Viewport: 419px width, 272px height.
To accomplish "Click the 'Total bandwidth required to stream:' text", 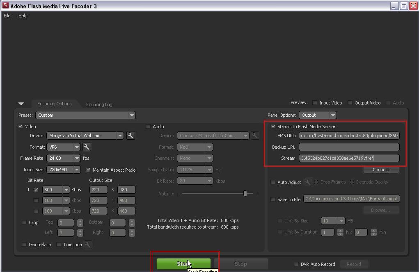I will 183,227.
